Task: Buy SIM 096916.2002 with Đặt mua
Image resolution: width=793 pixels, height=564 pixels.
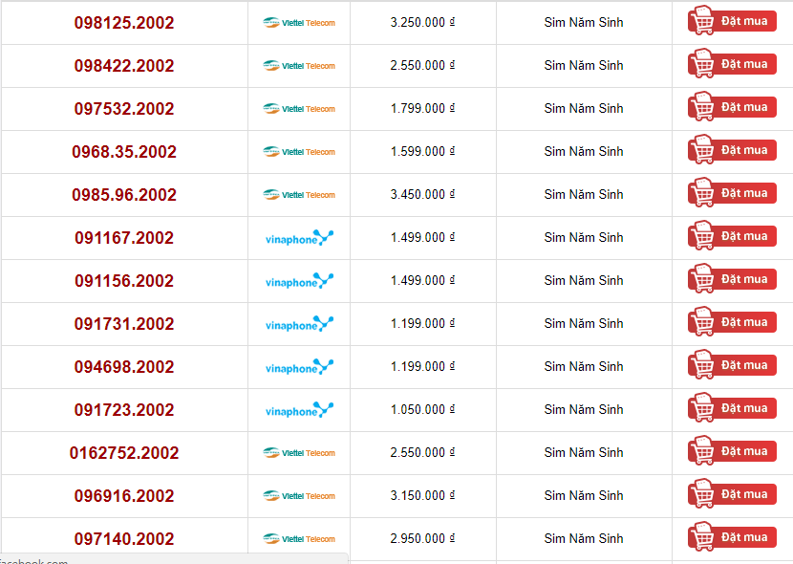Action: (x=732, y=493)
